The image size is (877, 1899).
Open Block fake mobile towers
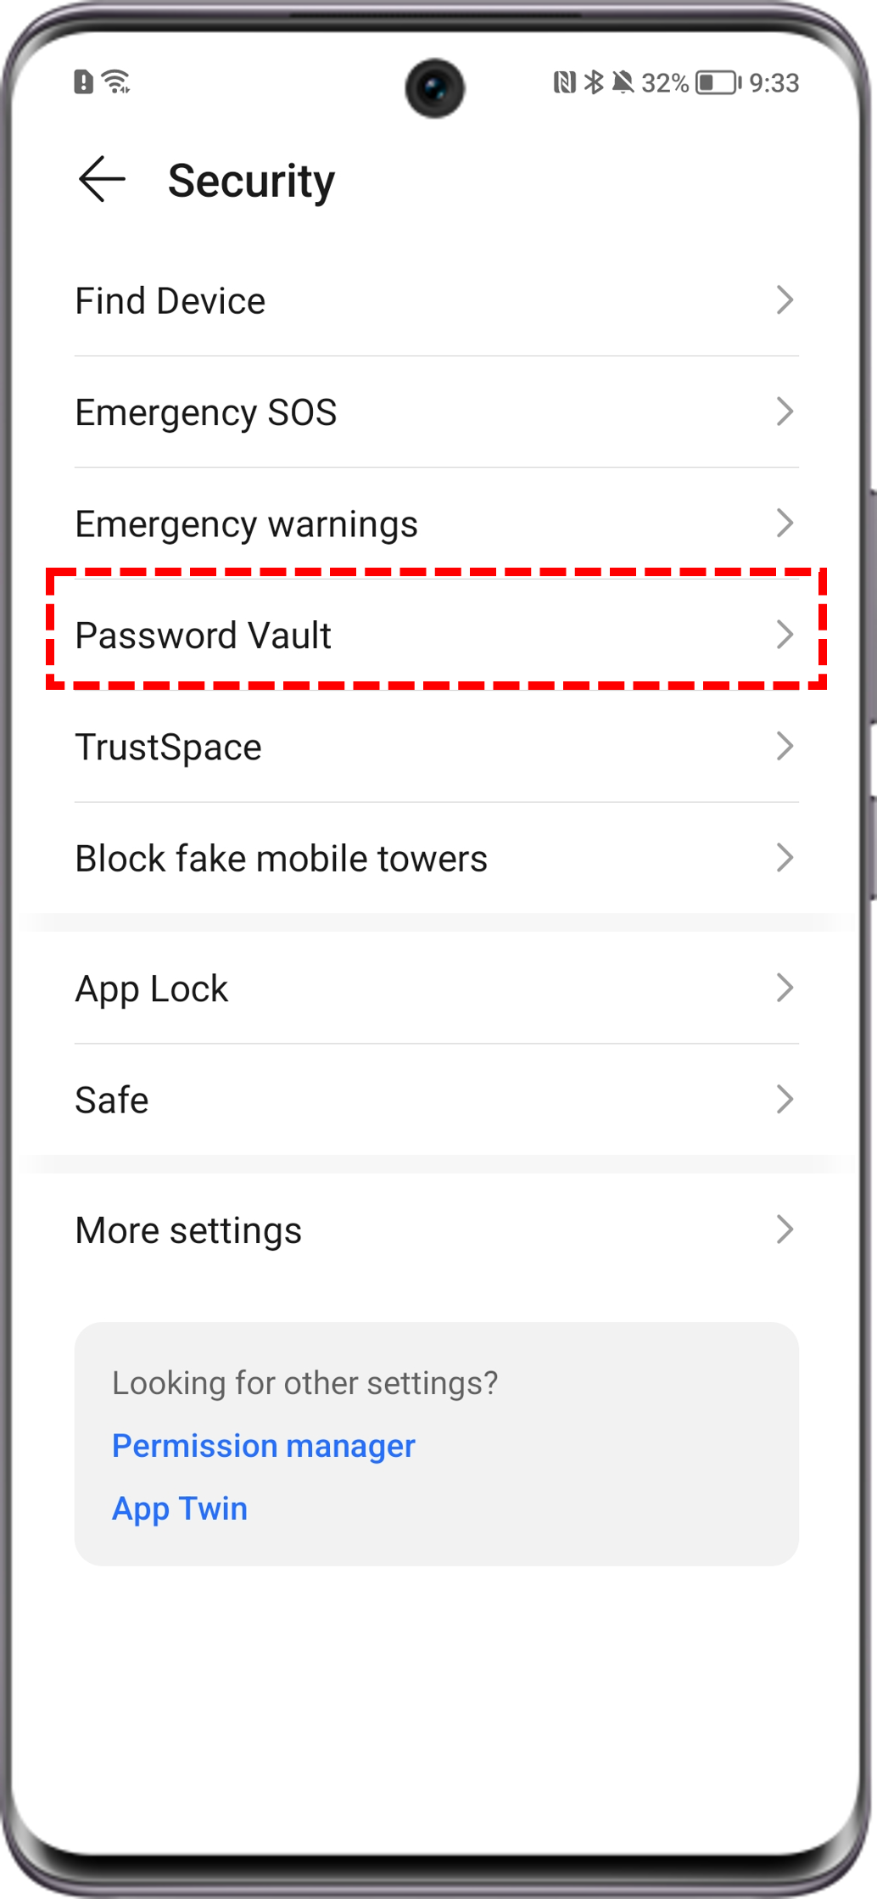click(x=438, y=858)
